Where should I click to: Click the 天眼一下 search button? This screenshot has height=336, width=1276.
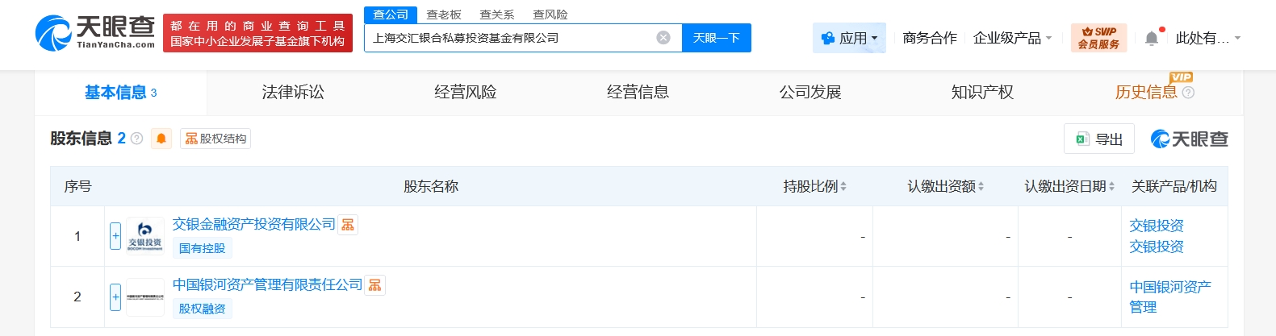[x=716, y=38]
